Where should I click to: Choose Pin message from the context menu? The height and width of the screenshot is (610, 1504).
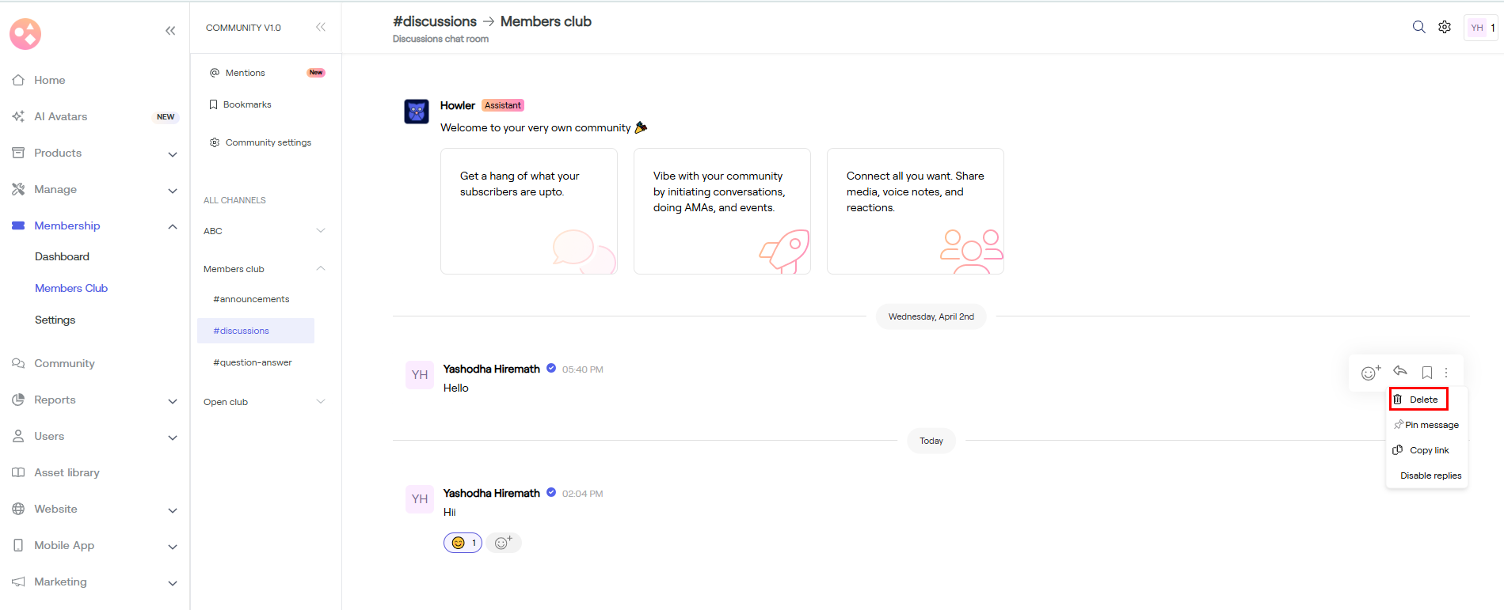[1426, 425]
